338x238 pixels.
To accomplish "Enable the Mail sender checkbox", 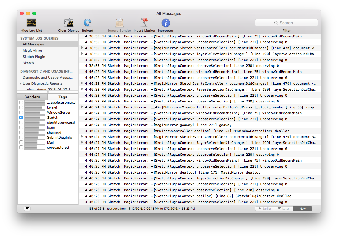I will click(21, 142).
